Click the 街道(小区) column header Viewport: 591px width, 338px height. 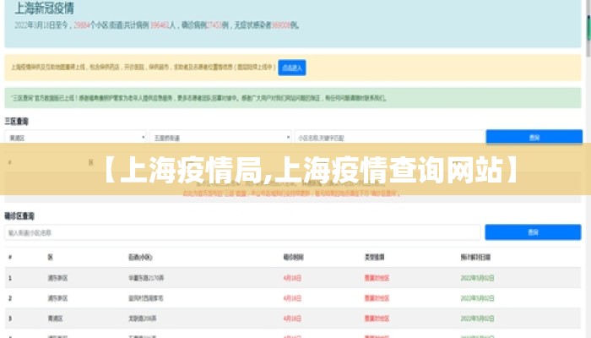140,256
